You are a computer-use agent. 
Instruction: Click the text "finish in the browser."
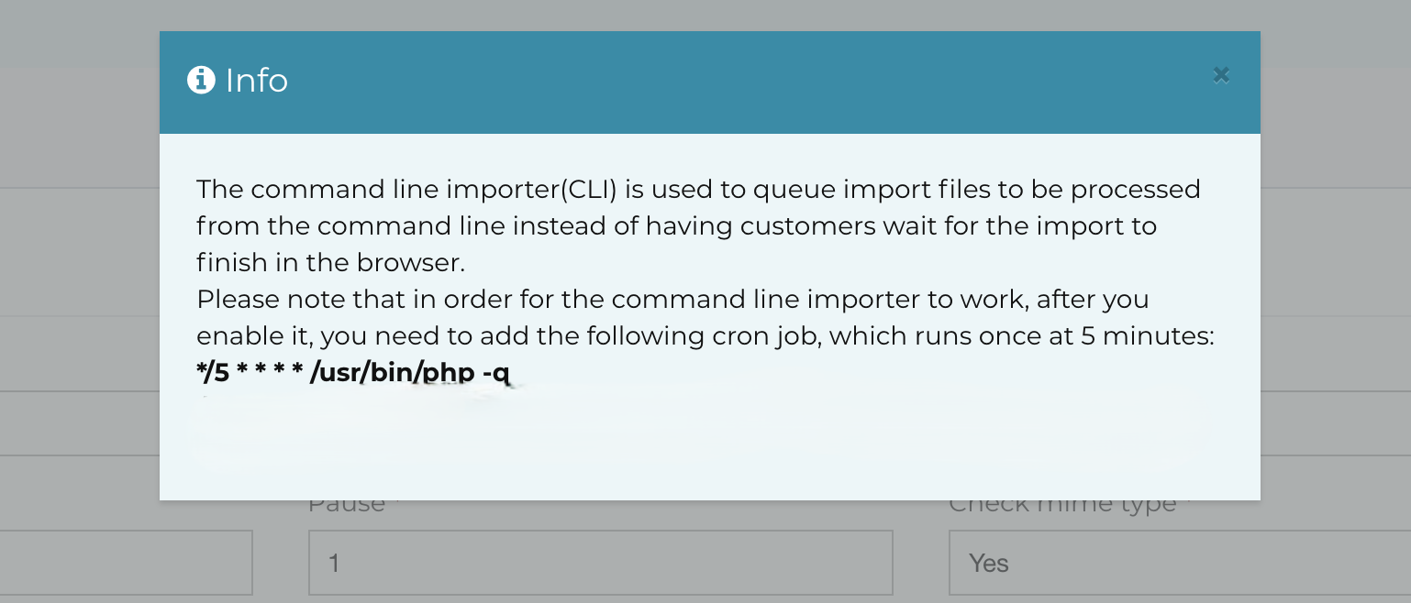(331, 263)
